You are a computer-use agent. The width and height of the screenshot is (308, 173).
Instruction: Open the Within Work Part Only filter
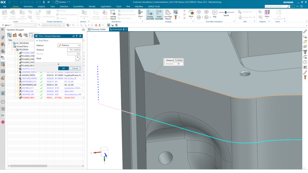click(x=53, y=25)
